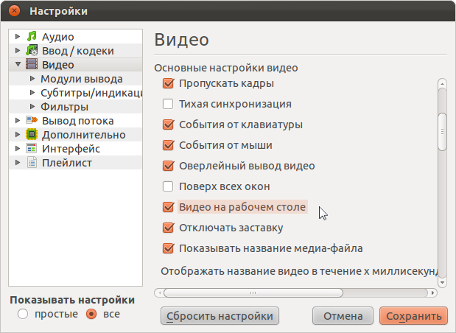Enable Поверх всех окон checkbox
Screen dimensions: 456x333
(x=168, y=186)
